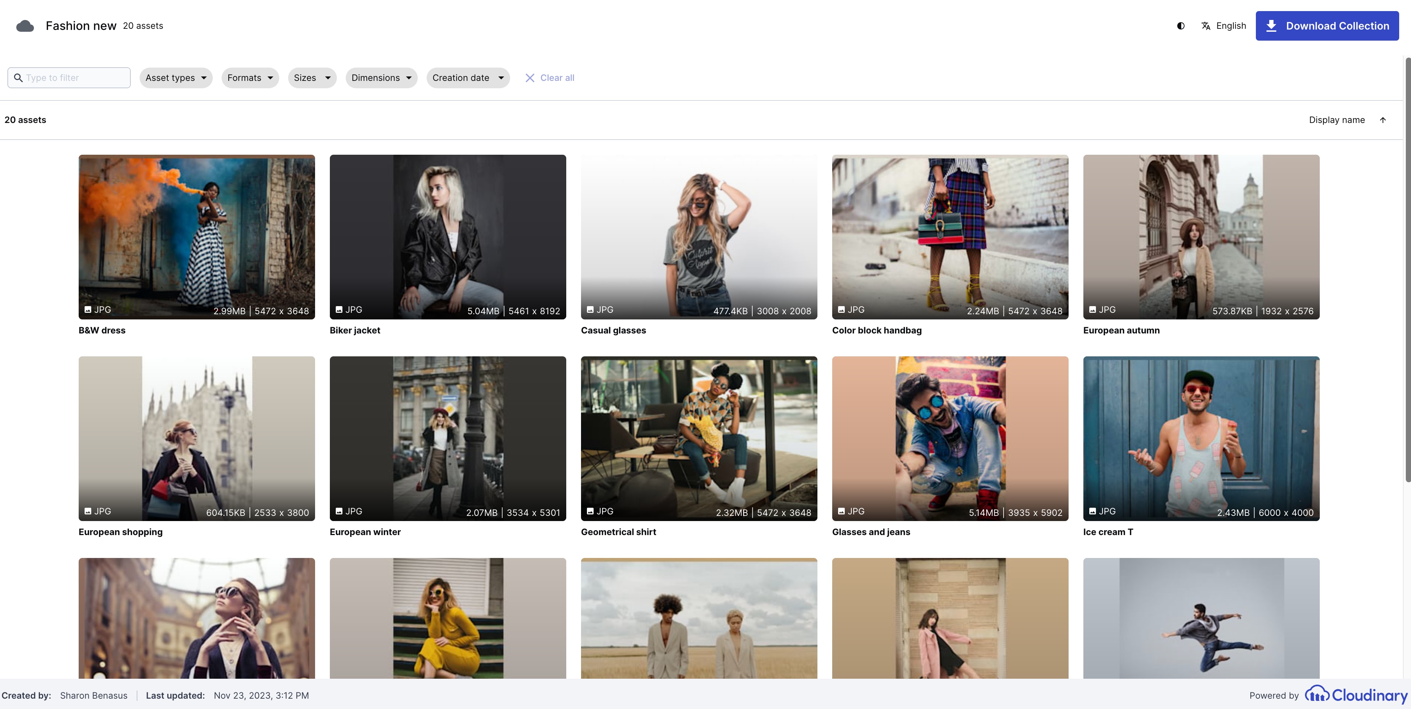The height and width of the screenshot is (709, 1411).
Task: Click JPG image icon on Color block handbag
Action: click(x=841, y=310)
